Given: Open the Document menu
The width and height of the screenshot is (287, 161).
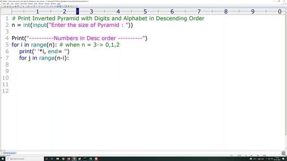Looking at the screenshot, I should click(24, 4).
